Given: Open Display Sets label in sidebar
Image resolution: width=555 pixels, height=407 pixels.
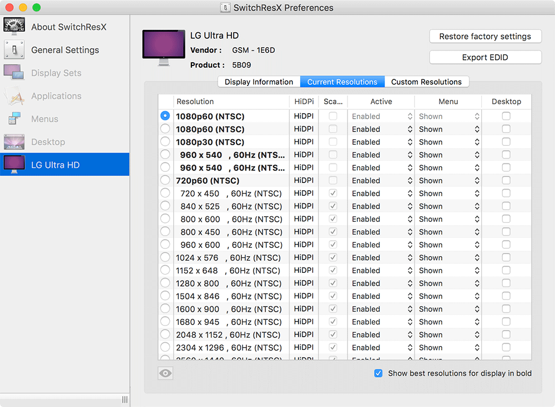Looking at the screenshot, I should pos(56,73).
